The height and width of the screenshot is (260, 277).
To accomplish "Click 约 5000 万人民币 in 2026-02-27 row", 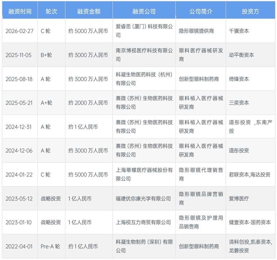I will coord(88,31).
